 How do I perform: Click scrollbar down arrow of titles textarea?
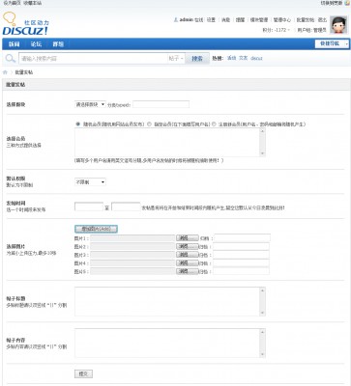pos(262,314)
